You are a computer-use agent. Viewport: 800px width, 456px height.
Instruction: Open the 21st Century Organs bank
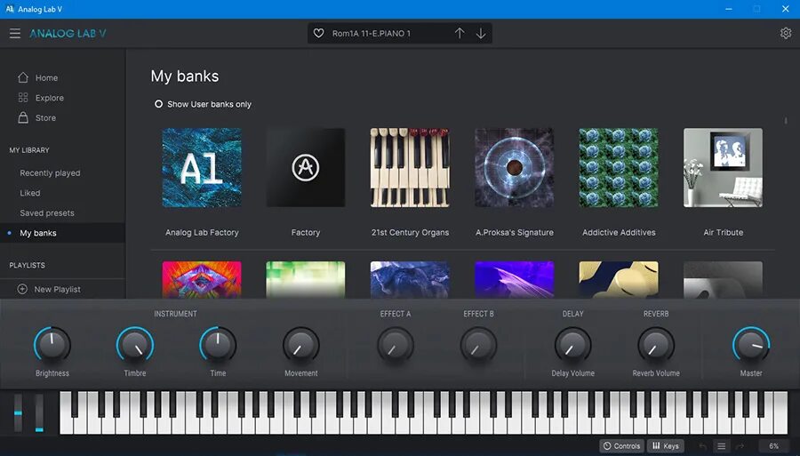pyautogui.click(x=410, y=168)
